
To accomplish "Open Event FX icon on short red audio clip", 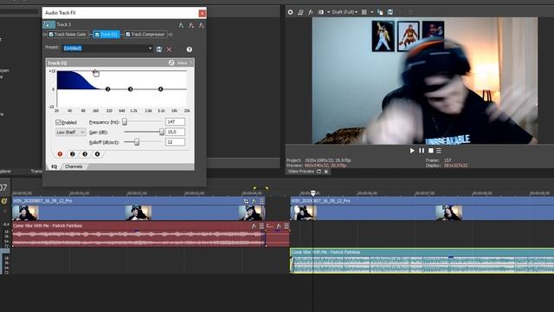I will pos(279,225).
